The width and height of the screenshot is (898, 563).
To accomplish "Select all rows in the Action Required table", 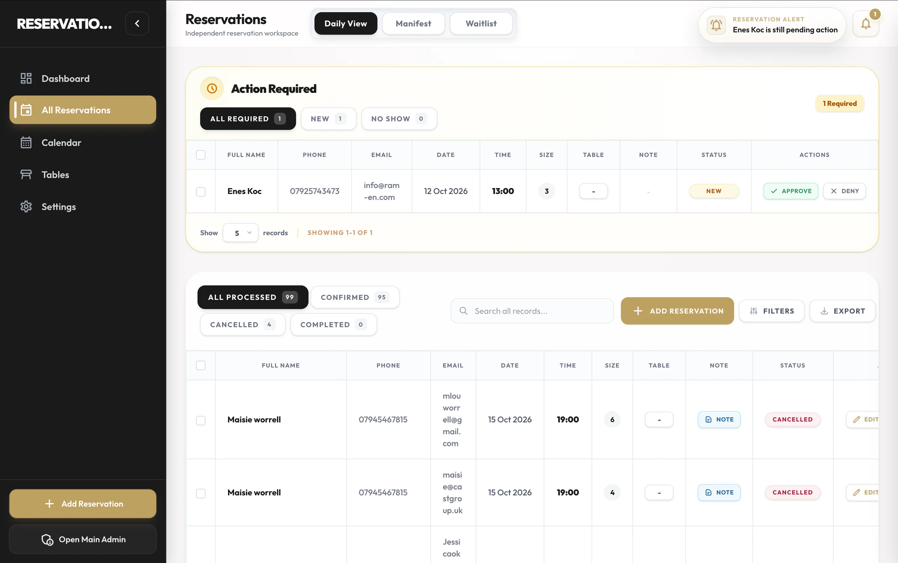I will (x=201, y=155).
